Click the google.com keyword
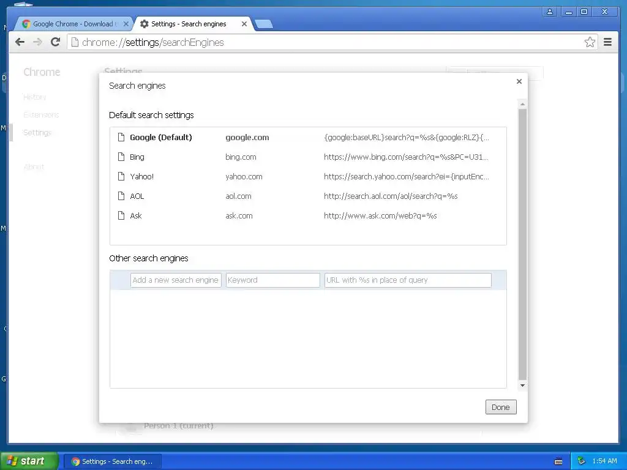 coord(247,138)
